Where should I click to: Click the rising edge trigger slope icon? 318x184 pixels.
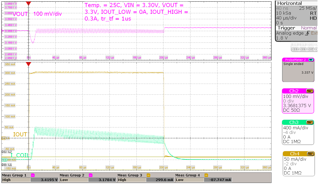(x=307, y=33)
